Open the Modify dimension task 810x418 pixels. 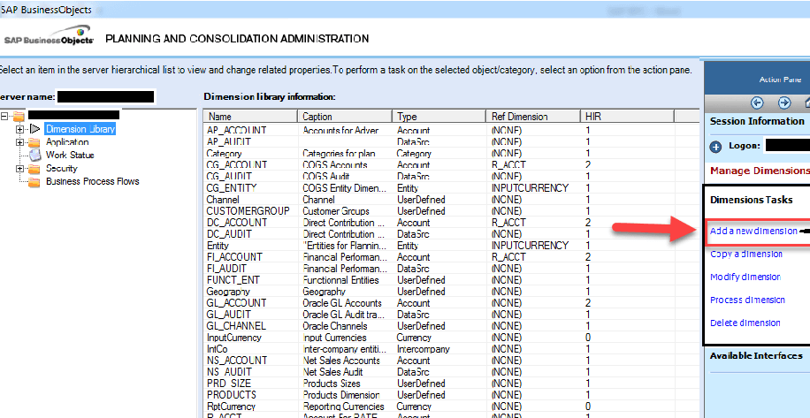745,277
